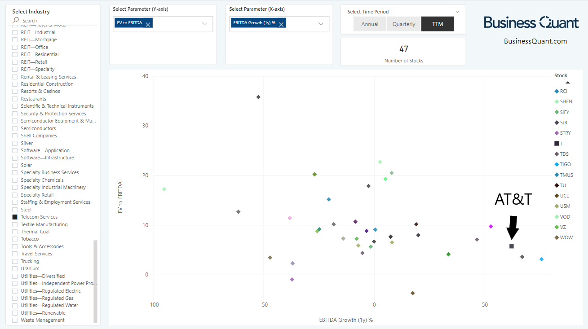Select the VOD legend marker

(x=557, y=217)
